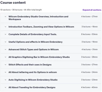
Task: Select Complete Details of Embroidery Input Tools title
Action: coord(33,34)
